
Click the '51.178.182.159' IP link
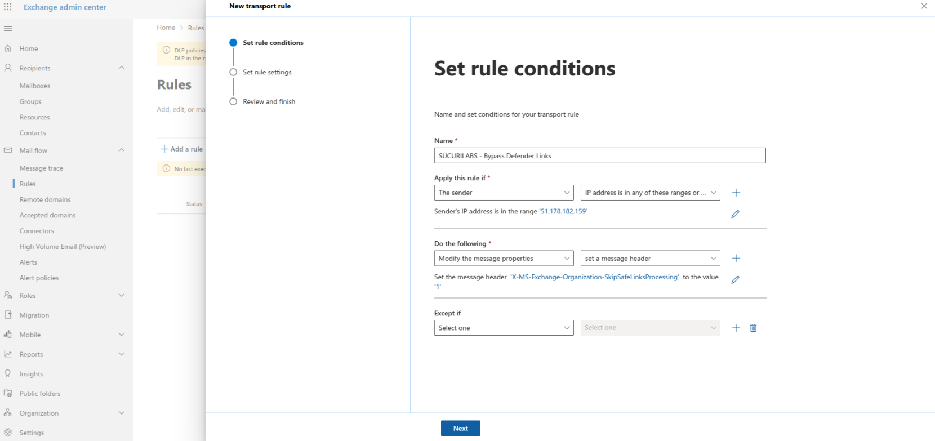(563, 211)
